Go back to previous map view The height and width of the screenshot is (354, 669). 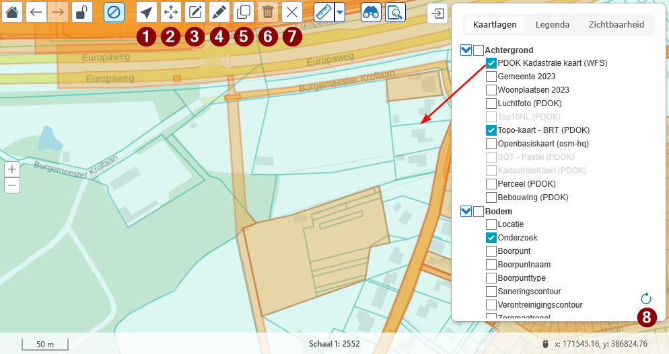click(36, 12)
